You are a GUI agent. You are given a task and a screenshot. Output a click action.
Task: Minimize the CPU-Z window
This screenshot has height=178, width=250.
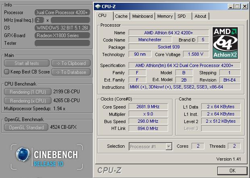pos(230,6)
